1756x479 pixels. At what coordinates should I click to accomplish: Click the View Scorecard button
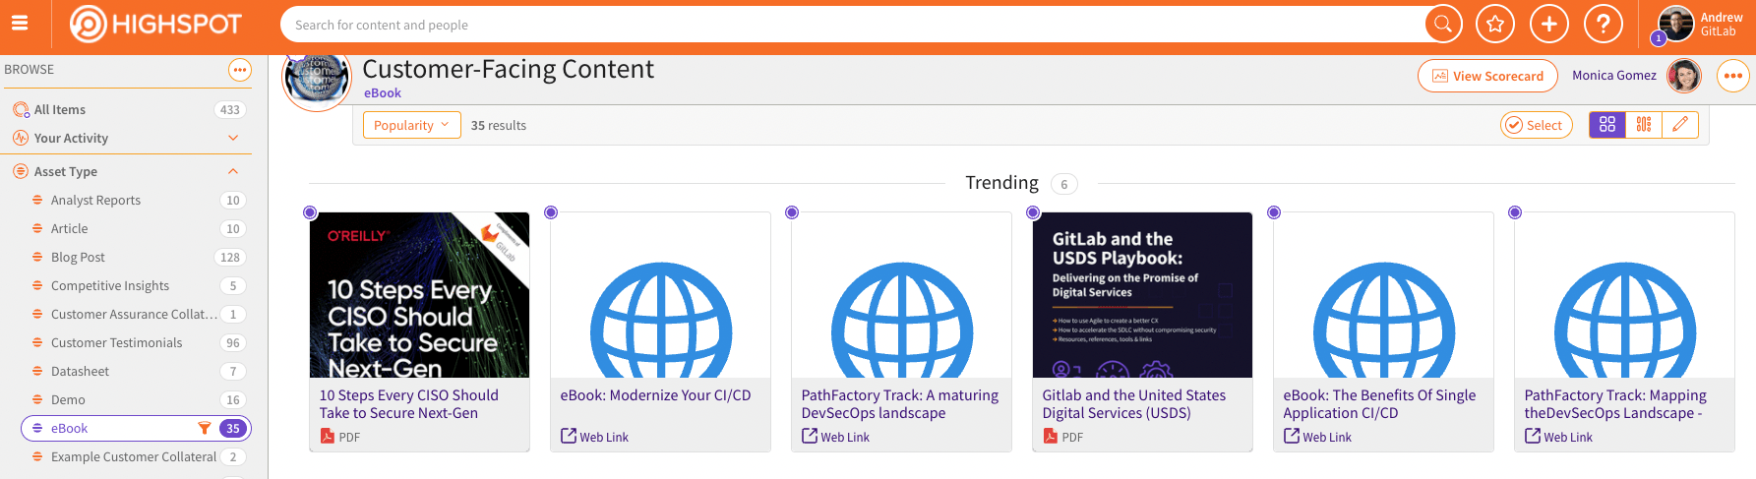[1487, 76]
